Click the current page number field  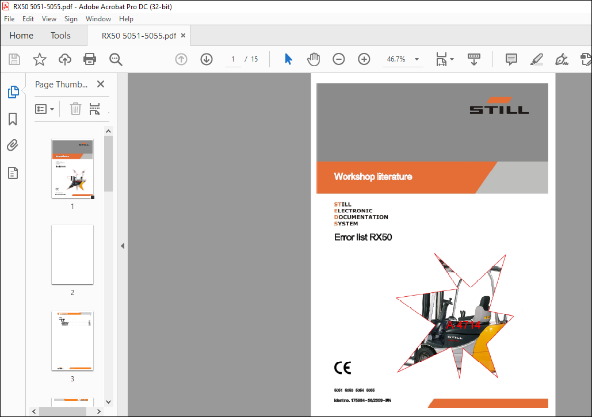(x=233, y=59)
